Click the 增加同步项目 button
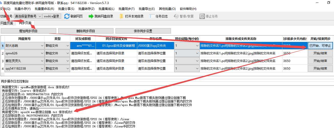The image size is (334, 128). click(x=28, y=31)
